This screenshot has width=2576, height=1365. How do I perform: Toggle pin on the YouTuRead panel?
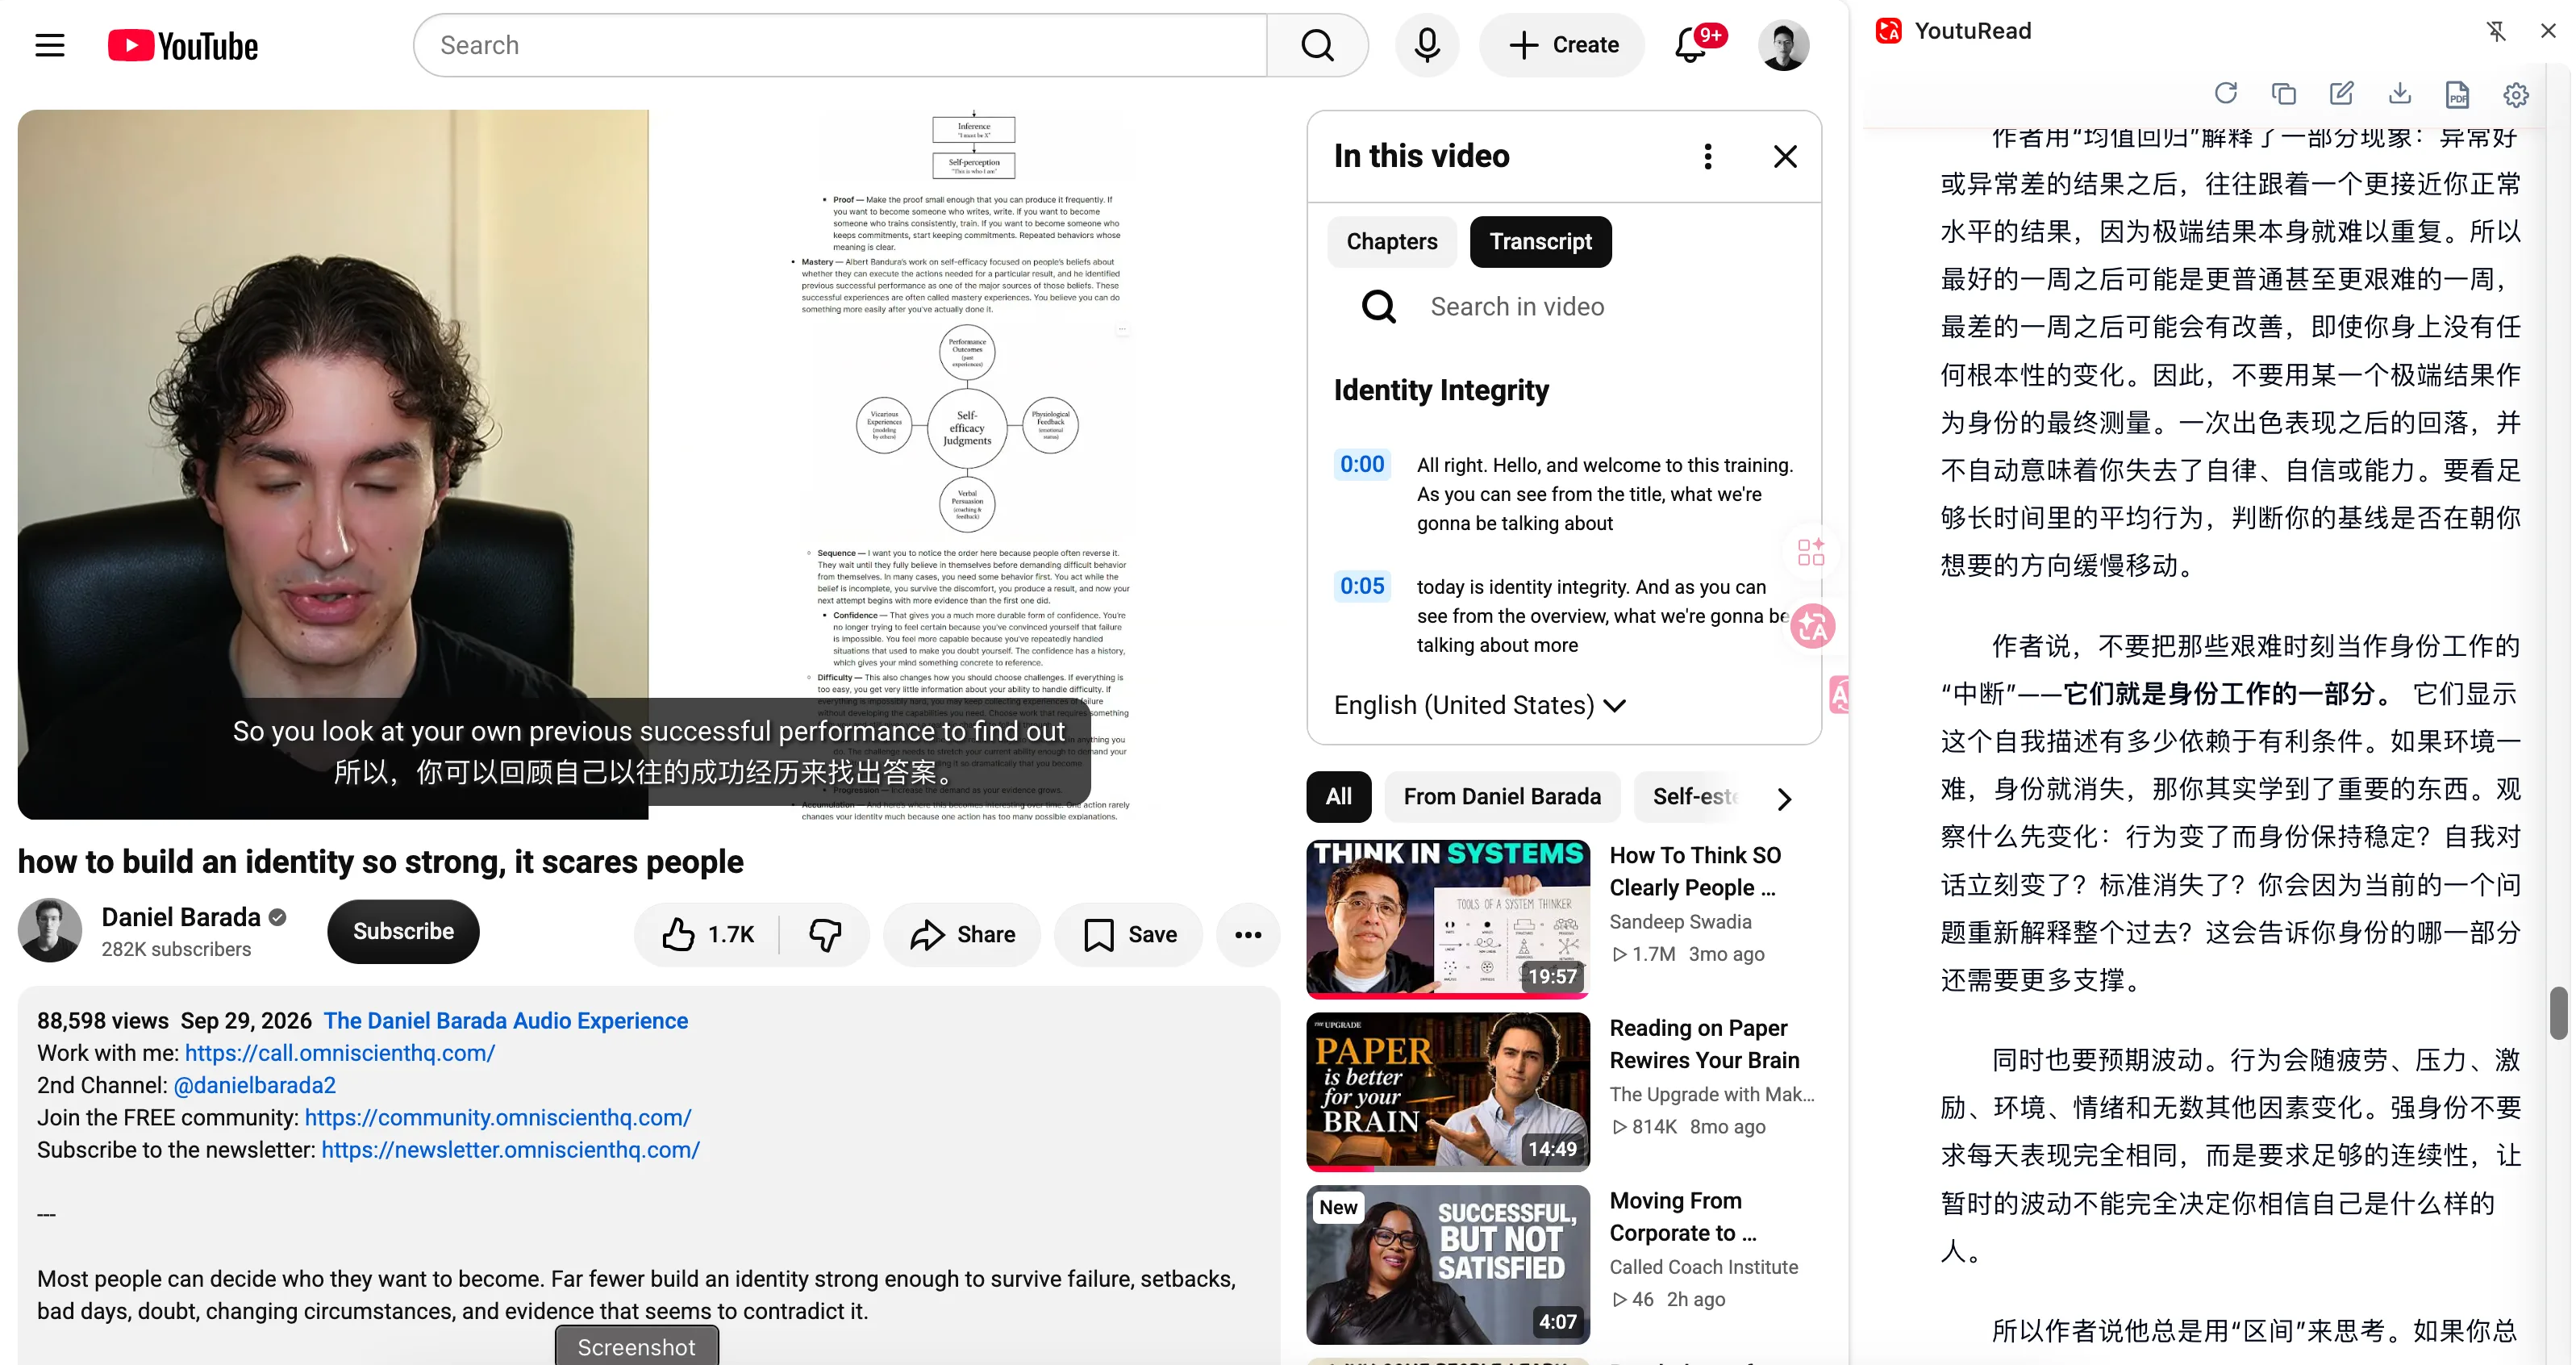tap(2496, 31)
